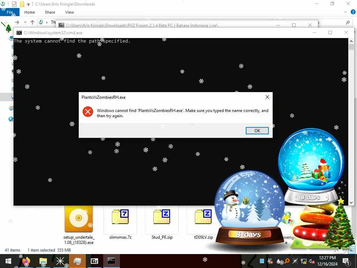Image resolution: width=357 pixels, height=268 pixels.
Task: Go up one folder level in Explorer
Action: [x=32, y=22]
